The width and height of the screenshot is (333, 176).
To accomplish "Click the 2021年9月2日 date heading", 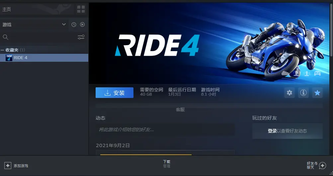I will tap(113, 145).
